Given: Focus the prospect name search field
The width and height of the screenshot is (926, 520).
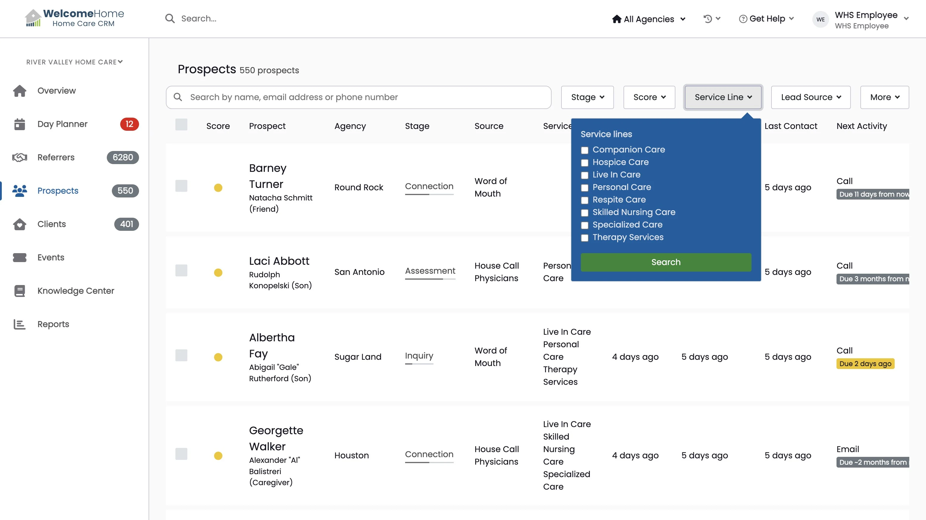Looking at the screenshot, I should [x=363, y=97].
